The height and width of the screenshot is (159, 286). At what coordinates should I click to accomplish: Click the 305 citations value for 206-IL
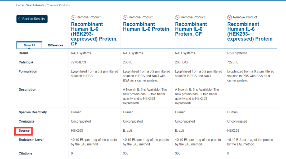(x=126, y=153)
